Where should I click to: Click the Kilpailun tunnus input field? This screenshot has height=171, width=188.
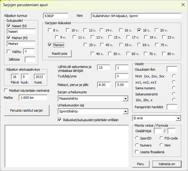[x=56, y=16]
